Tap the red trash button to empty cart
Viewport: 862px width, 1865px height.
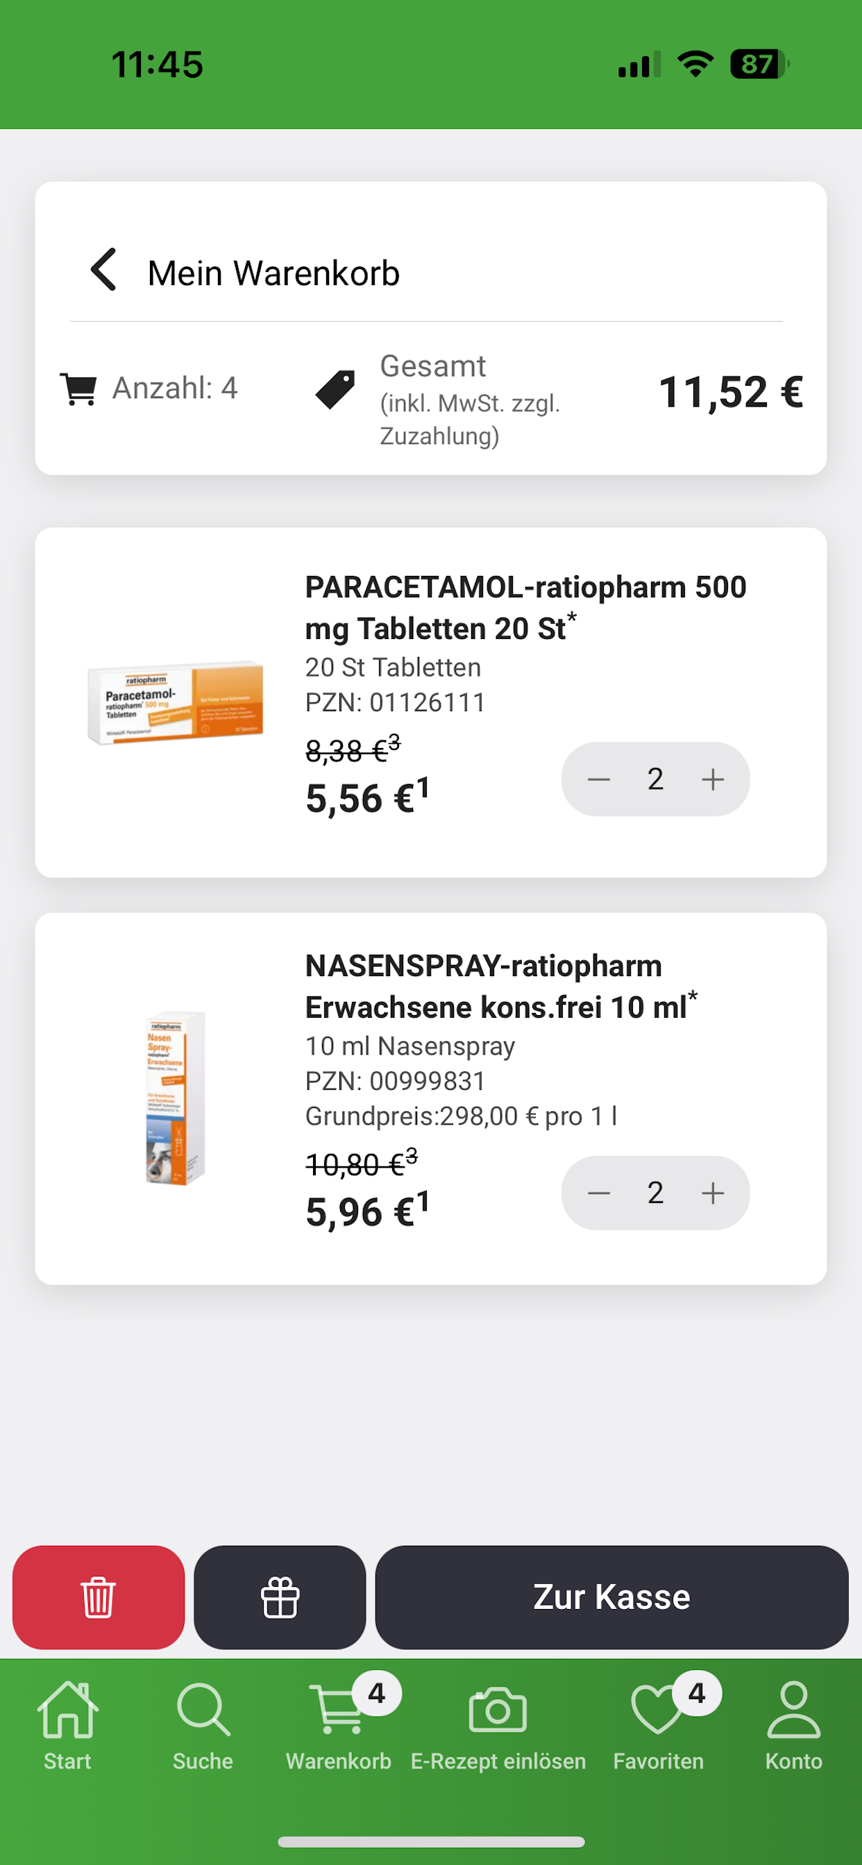(x=99, y=1597)
